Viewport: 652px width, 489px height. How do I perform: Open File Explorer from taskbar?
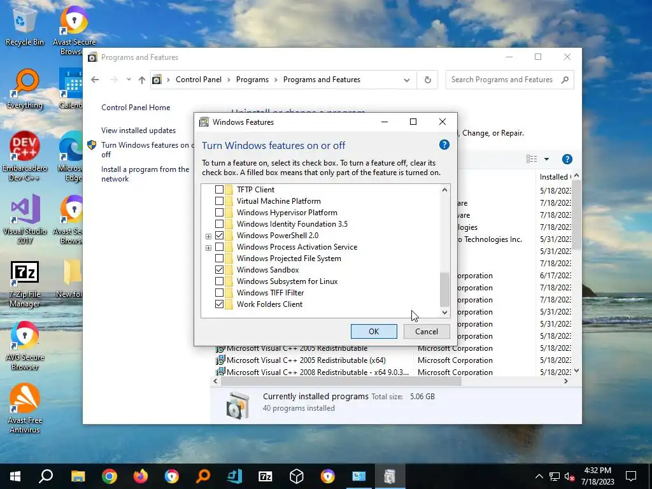pos(78,476)
